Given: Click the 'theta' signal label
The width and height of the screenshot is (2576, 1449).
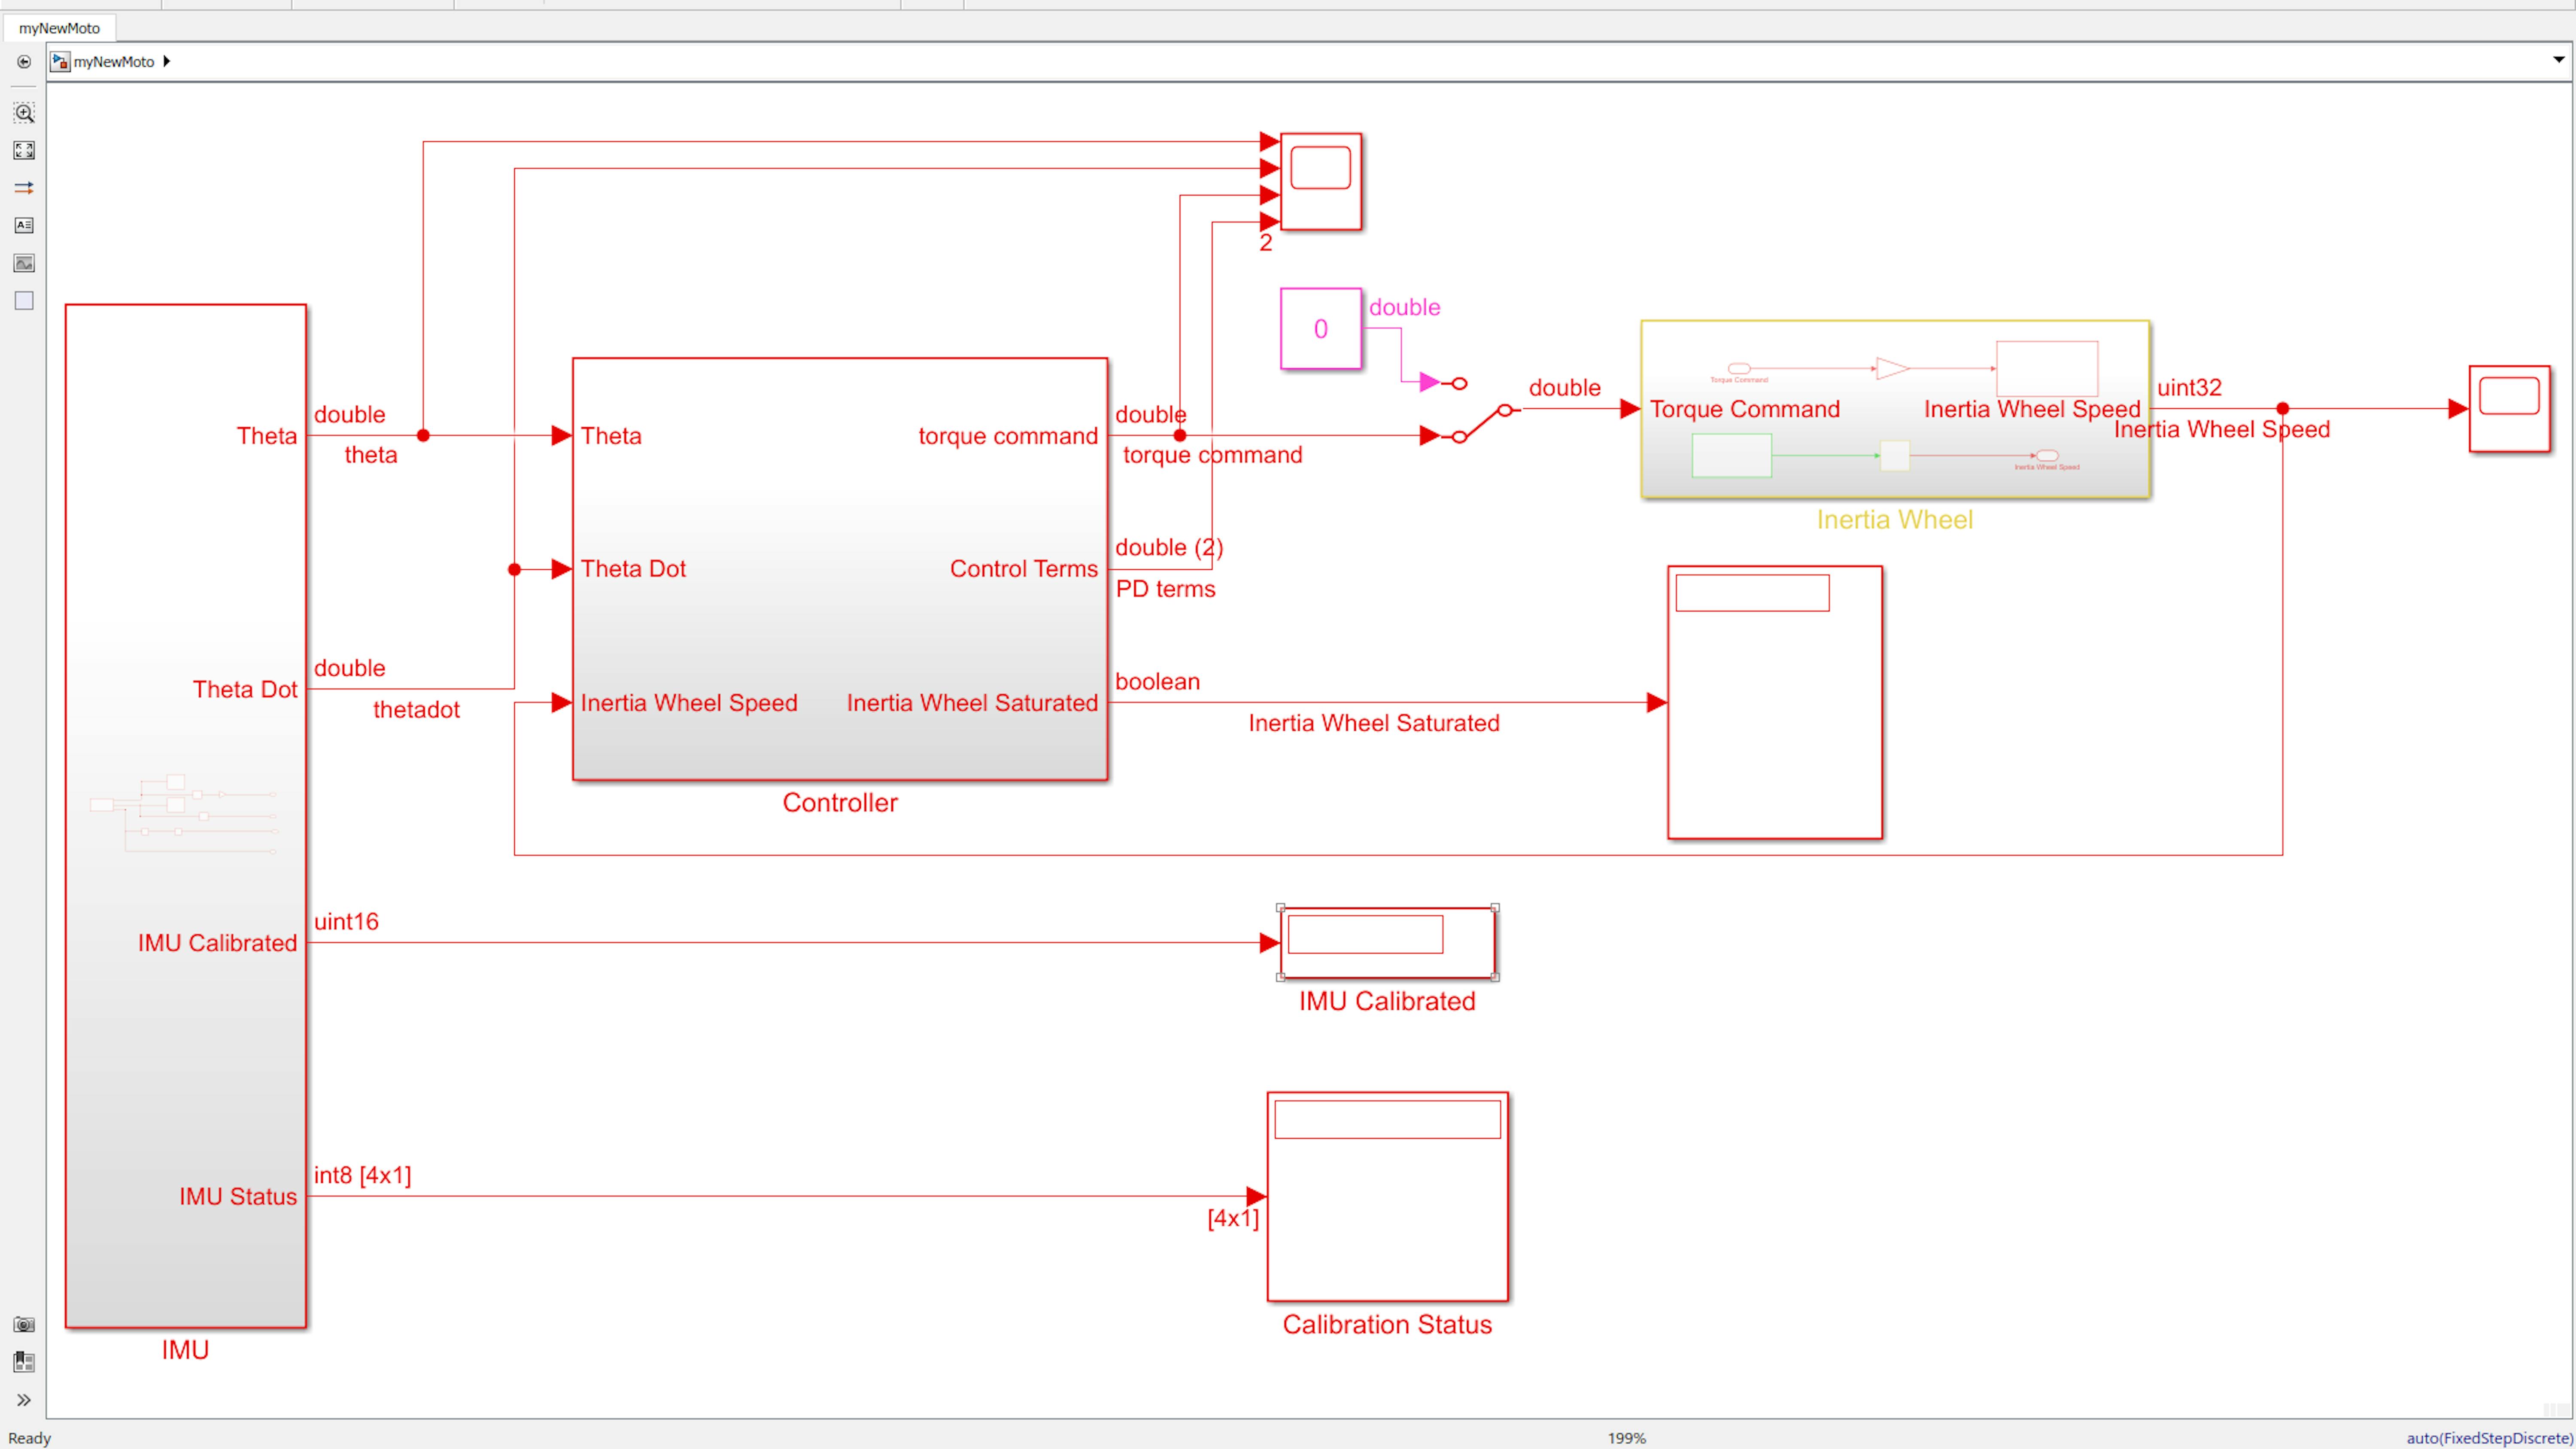Looking at the screenshot, I should (x=371, y=455).
